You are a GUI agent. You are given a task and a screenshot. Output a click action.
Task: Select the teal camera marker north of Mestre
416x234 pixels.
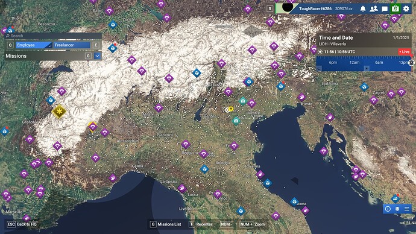coord(243,101)
